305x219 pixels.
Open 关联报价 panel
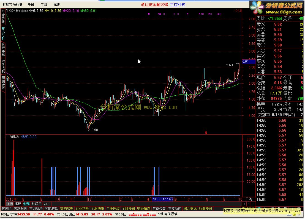tap(20, 209)
